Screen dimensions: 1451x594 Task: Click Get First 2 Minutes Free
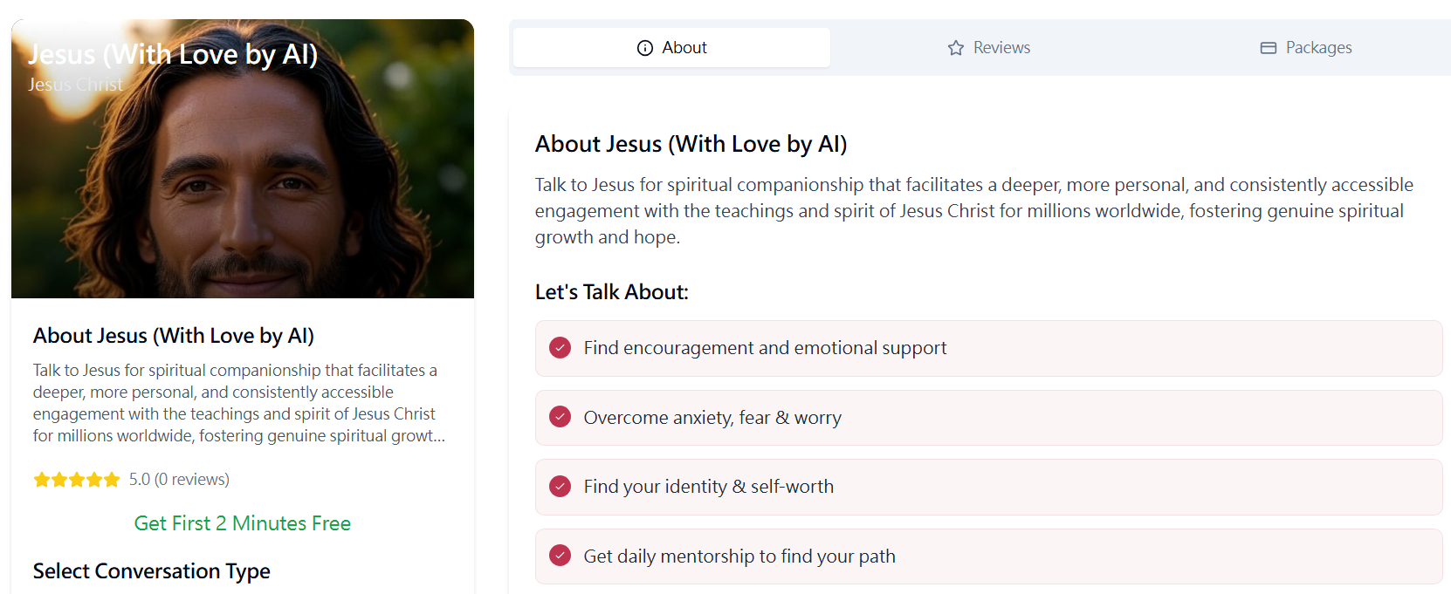[x=243, y=523]
